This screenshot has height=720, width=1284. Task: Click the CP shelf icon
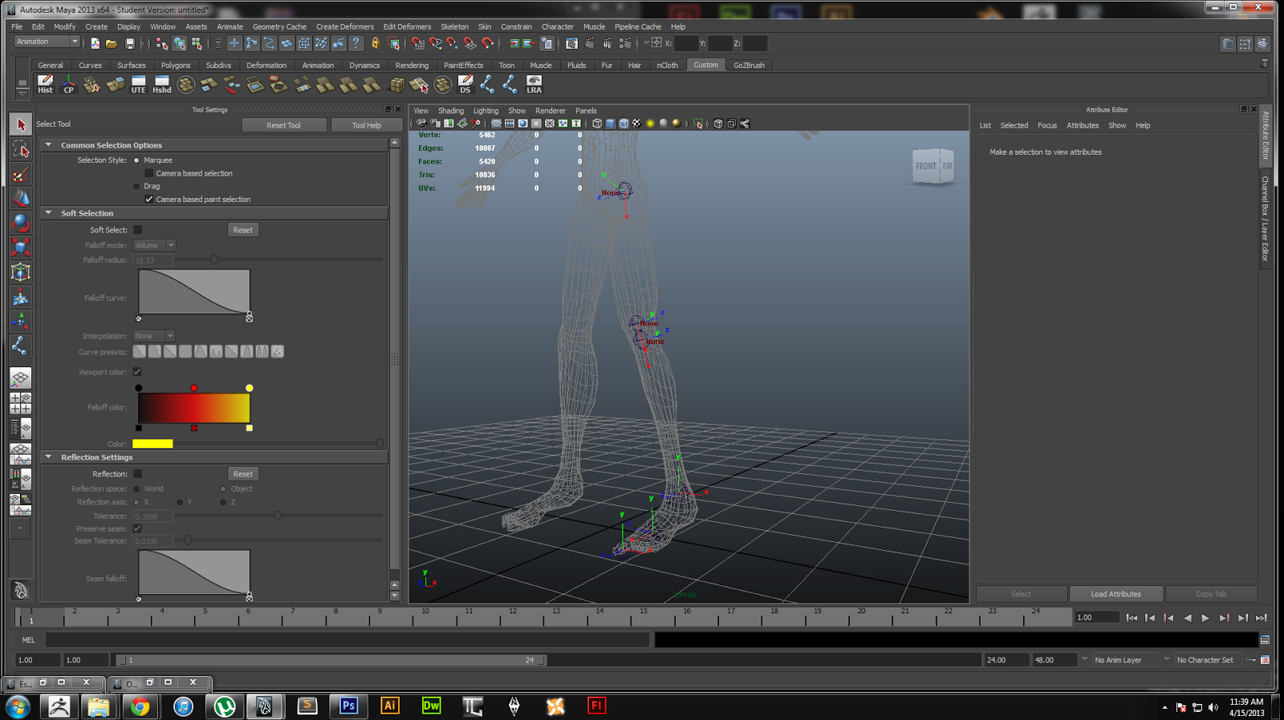[68, 84]
